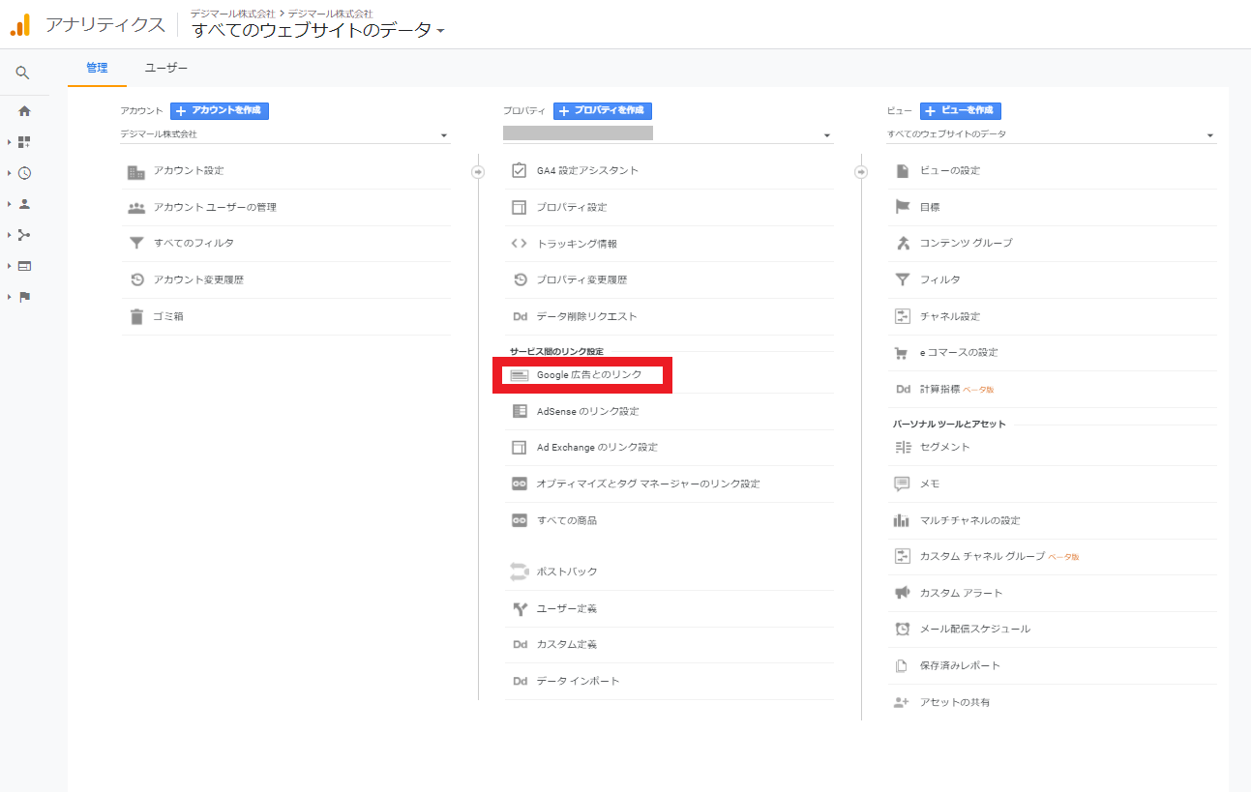Open Conversions flag icon in sidebar
The image size is (1251, 792).
click(x=24, y=297)
